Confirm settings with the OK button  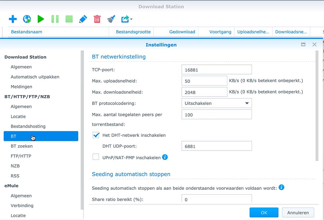click(x=264, y=212)
